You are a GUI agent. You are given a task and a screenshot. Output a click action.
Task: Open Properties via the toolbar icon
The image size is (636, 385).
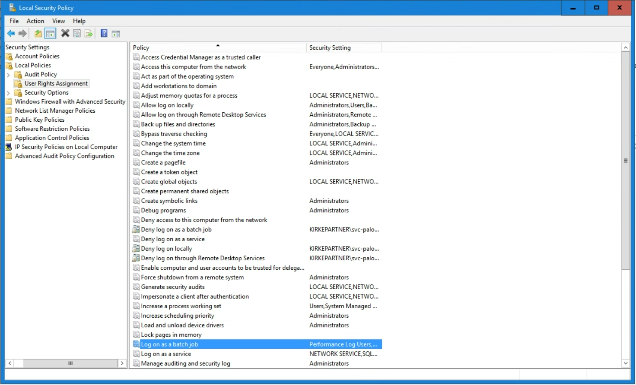(77, 34)
